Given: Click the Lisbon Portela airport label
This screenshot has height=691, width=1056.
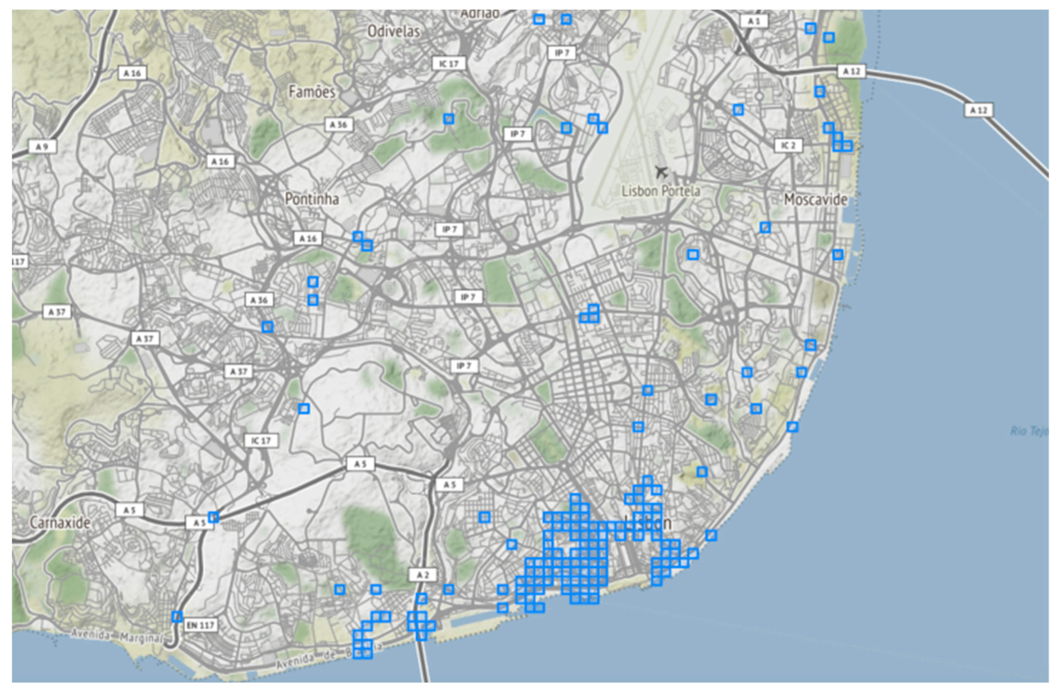Looking at the screenshot, I should (x=661, y=191).
